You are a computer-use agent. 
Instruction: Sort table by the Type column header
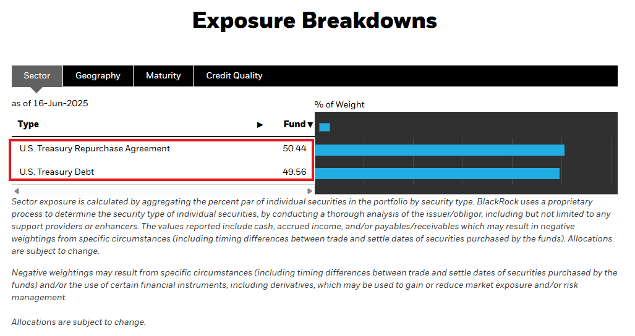[28, 124]
